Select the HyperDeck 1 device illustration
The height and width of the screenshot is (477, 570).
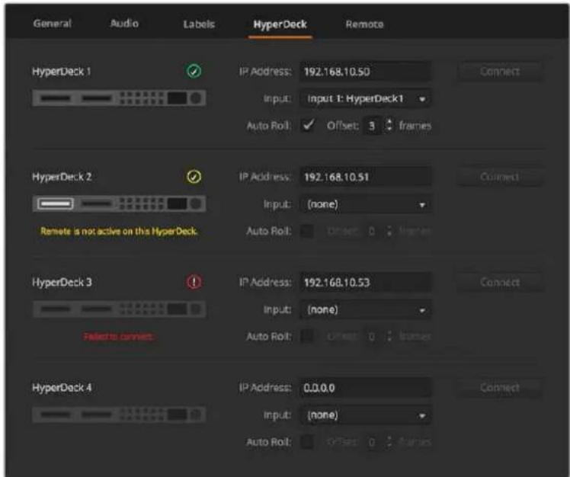[119, 98]
